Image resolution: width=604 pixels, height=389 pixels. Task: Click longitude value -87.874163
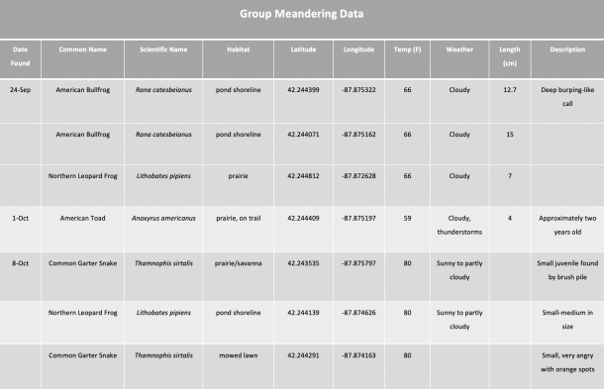[x=358, y=355]
